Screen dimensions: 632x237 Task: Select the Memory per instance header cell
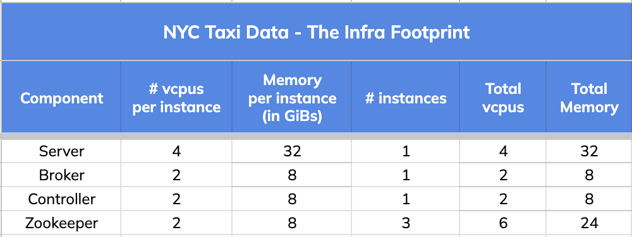(x=292, y=98)
